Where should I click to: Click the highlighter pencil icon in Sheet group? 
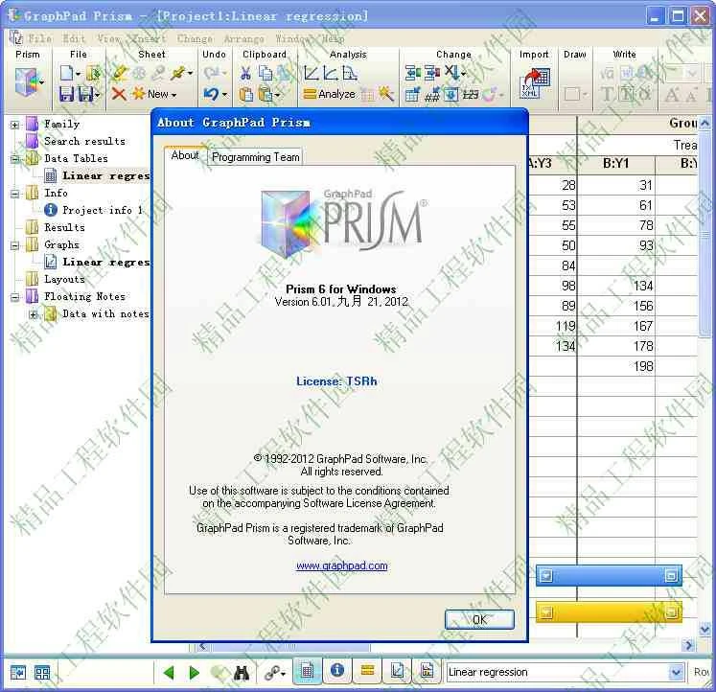click(x=120, y=73)
